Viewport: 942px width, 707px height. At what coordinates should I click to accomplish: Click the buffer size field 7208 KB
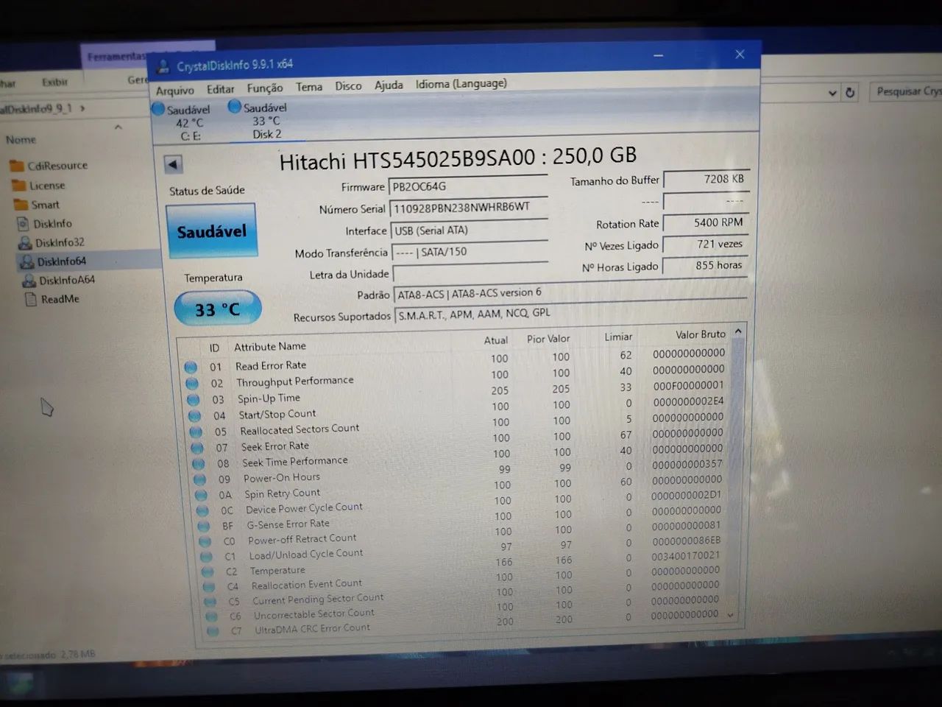coord(706,179)
